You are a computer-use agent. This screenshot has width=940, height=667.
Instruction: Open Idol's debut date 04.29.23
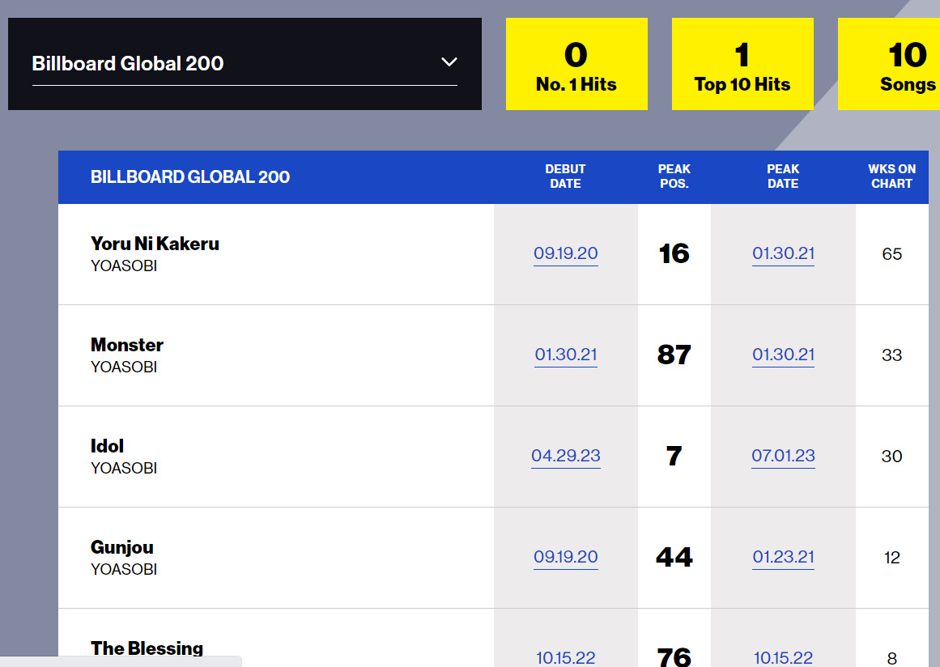click(x=565, y=456)
